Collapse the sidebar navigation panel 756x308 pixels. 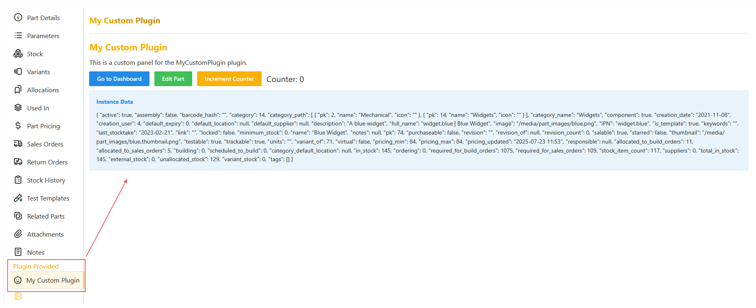click(x=18, y=296)
